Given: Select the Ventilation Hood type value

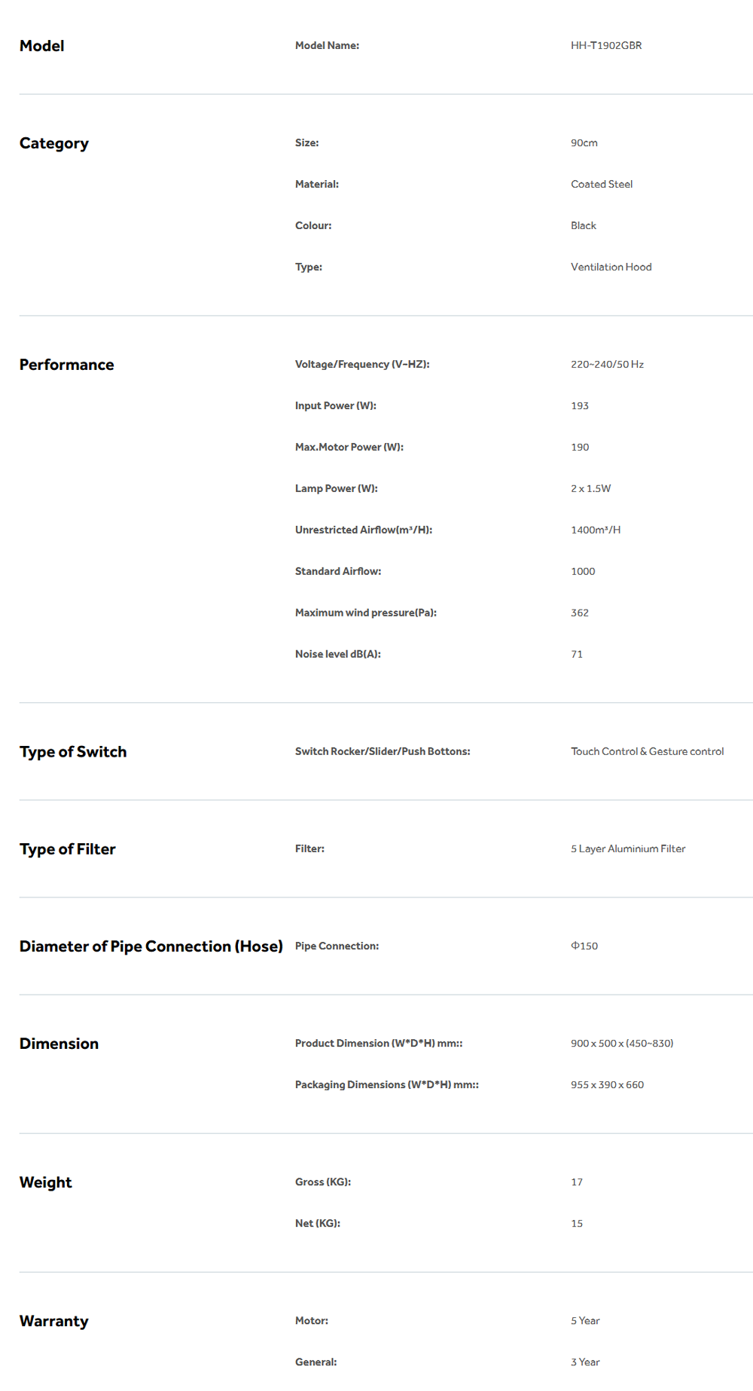Looking at the screenshot, I should point(611,267).
